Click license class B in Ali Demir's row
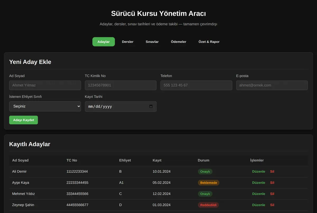Screen dimensions: 317x213 120,172
